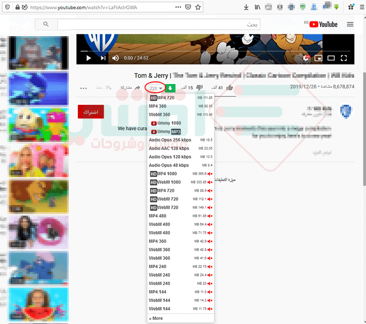Open the three-dots more actions menu

[x=83, y=88]
